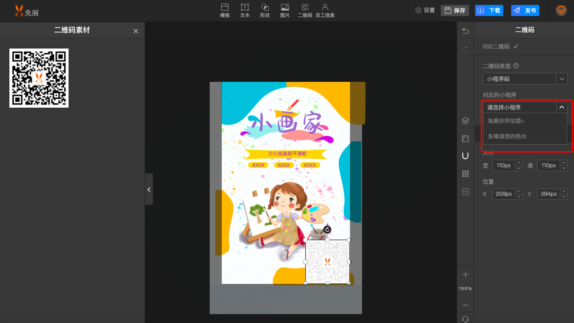574x323 pixels.
Task: Open the 小程序码 type dropdown
Action: point(525,79)
